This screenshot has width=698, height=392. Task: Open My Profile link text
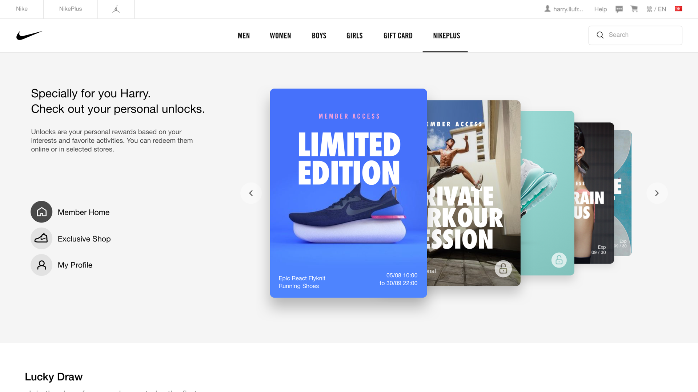click(75, 265)
